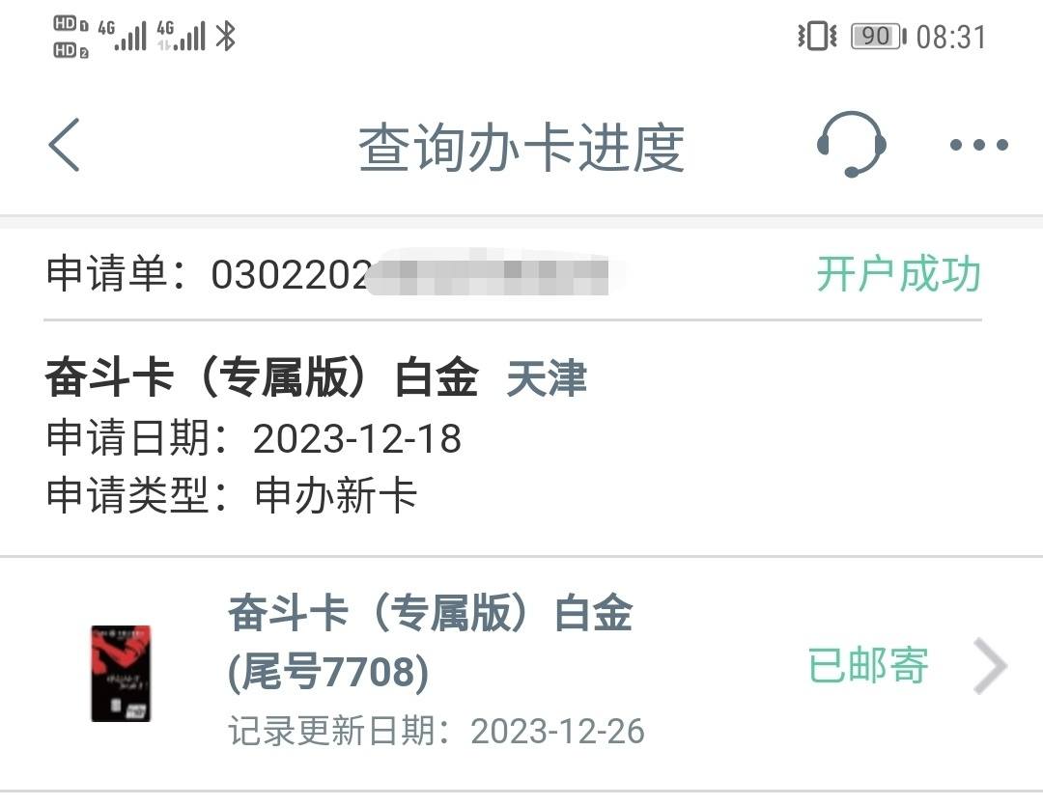The width and height of the screenshot is (1043, 806).
Task: Tap the back arrow icon
Action: point(65,145)
